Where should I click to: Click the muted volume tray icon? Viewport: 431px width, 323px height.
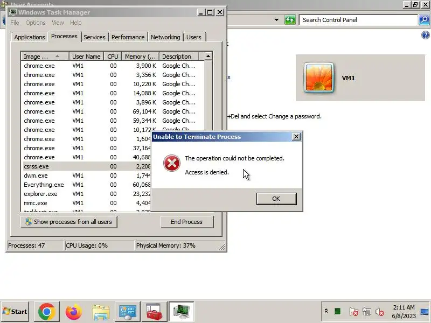pyautogui.click(x=380, y=312)
